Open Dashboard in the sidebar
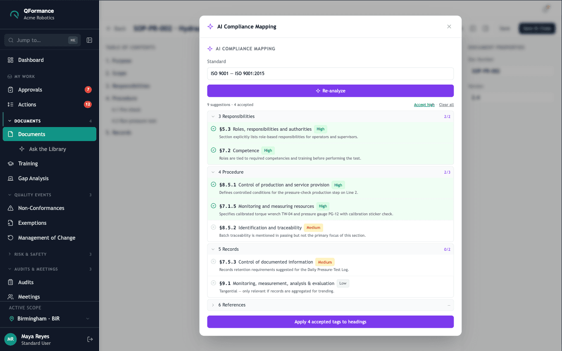This screenshot has width=562, height=351. (x=50, y=60)
